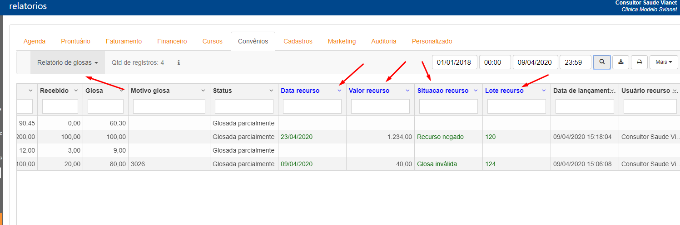The height and width of the screenshot is (225, 680).
Task: Go to the Personalizado tab
Action: coord(432,41)
